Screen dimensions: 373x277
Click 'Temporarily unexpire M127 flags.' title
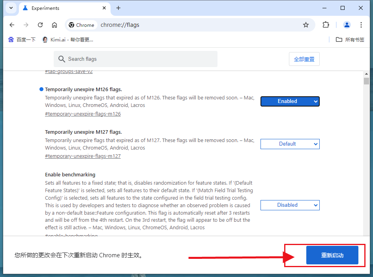84,132
